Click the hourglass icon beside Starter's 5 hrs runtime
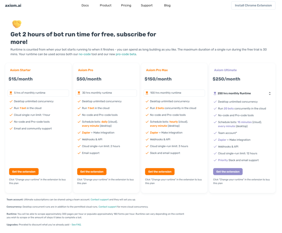The image size is (282, 233). coord(11,93)
